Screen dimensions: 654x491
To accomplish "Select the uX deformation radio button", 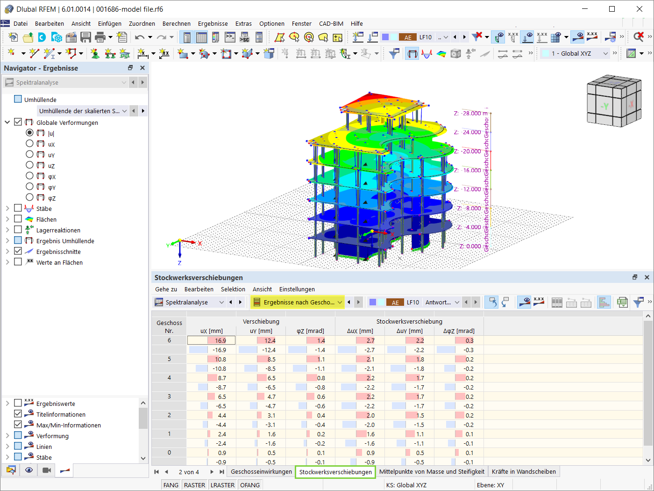I will click(x=29, y=144).
